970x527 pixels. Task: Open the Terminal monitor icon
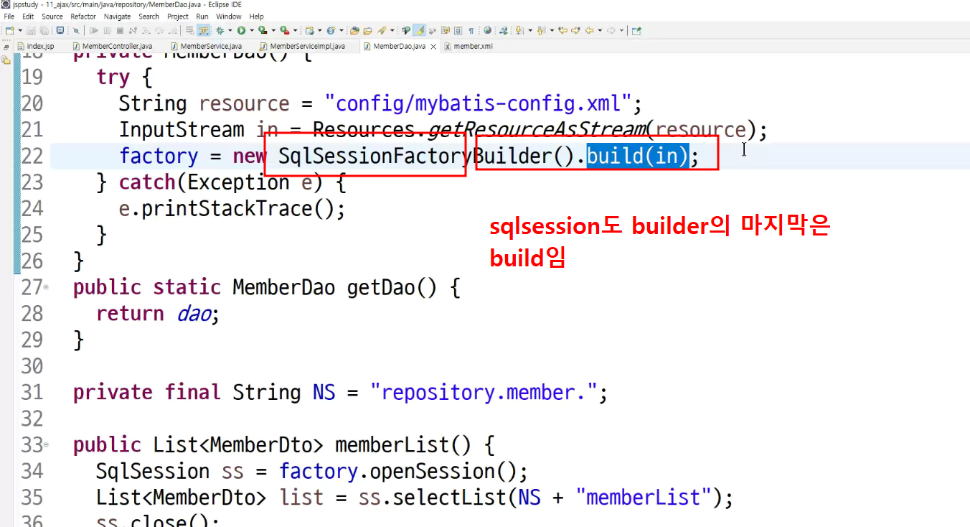click(x=60, y=31)
